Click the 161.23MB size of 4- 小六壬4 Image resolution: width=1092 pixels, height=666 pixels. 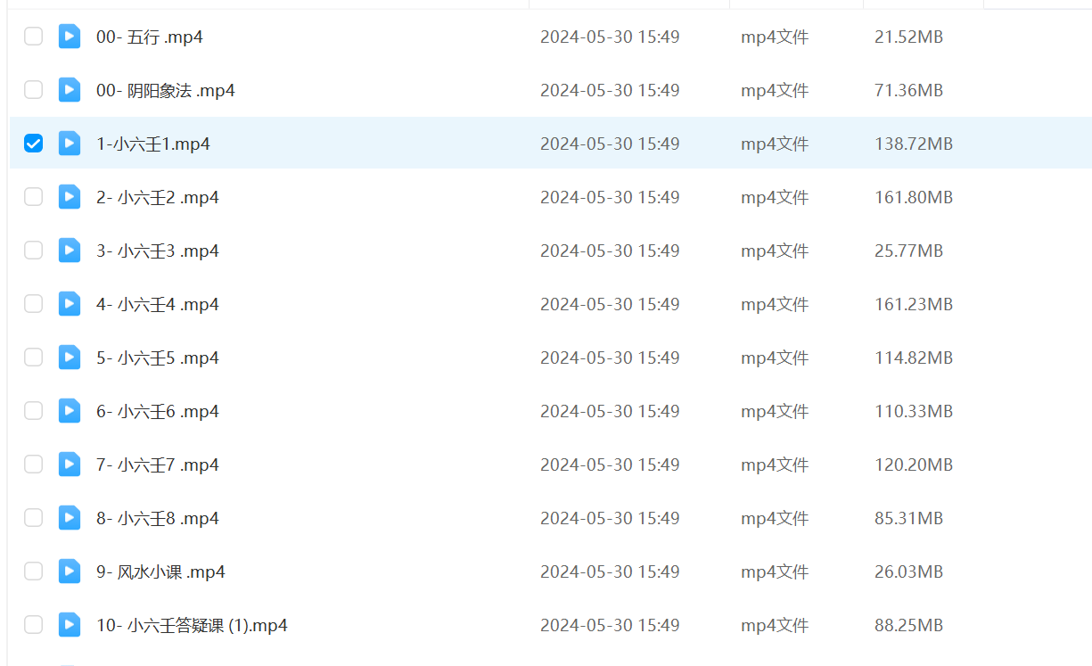tap(914, 304)
